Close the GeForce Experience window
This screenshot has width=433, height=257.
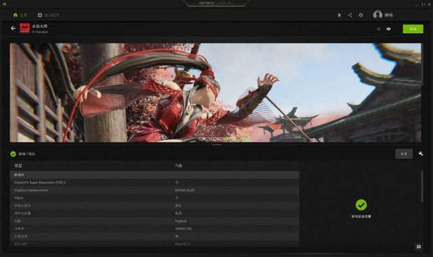(x=429, y=4)
